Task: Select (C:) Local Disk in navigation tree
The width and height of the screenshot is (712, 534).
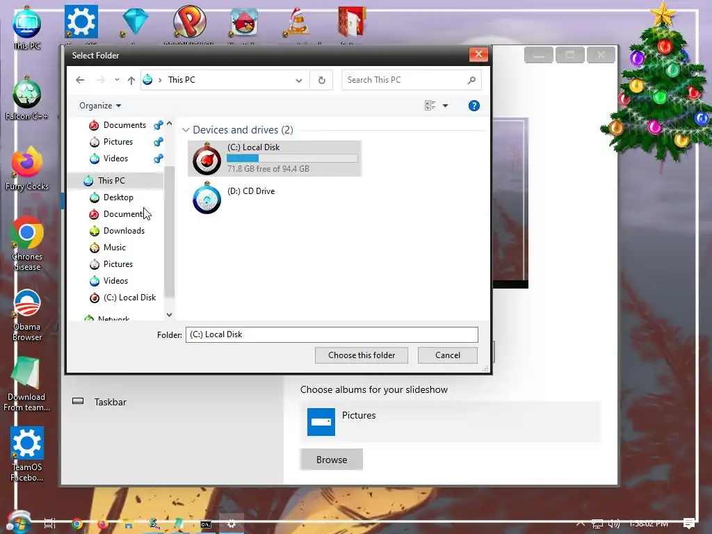Action: point(129,298)
